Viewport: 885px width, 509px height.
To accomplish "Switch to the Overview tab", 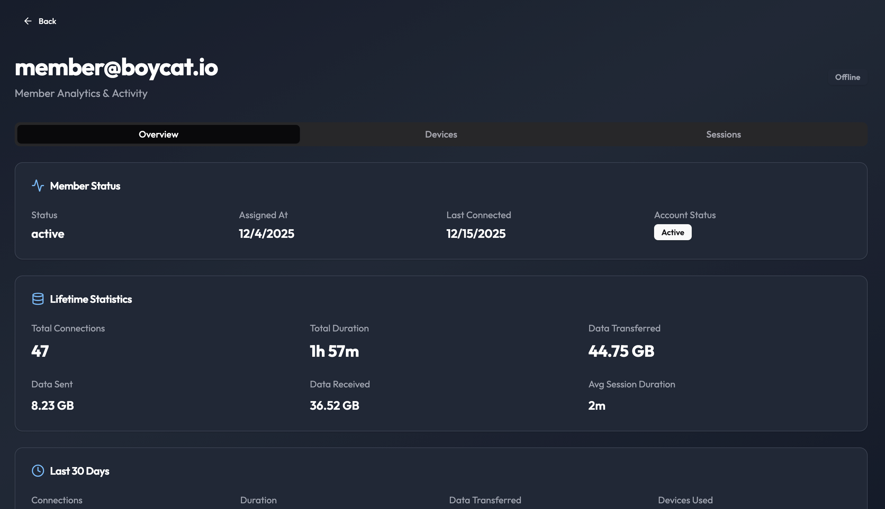I will (x=158, y=134).
